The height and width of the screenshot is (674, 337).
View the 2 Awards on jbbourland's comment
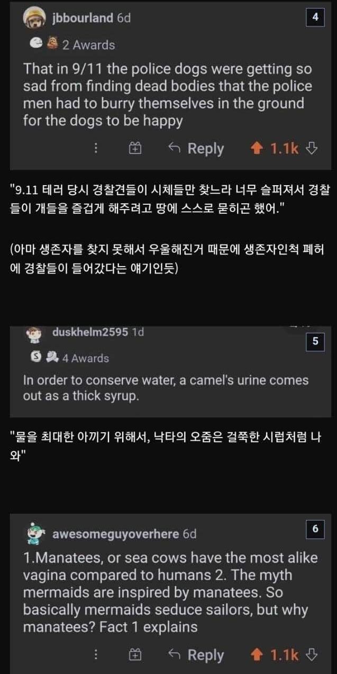tap(88, 45)
